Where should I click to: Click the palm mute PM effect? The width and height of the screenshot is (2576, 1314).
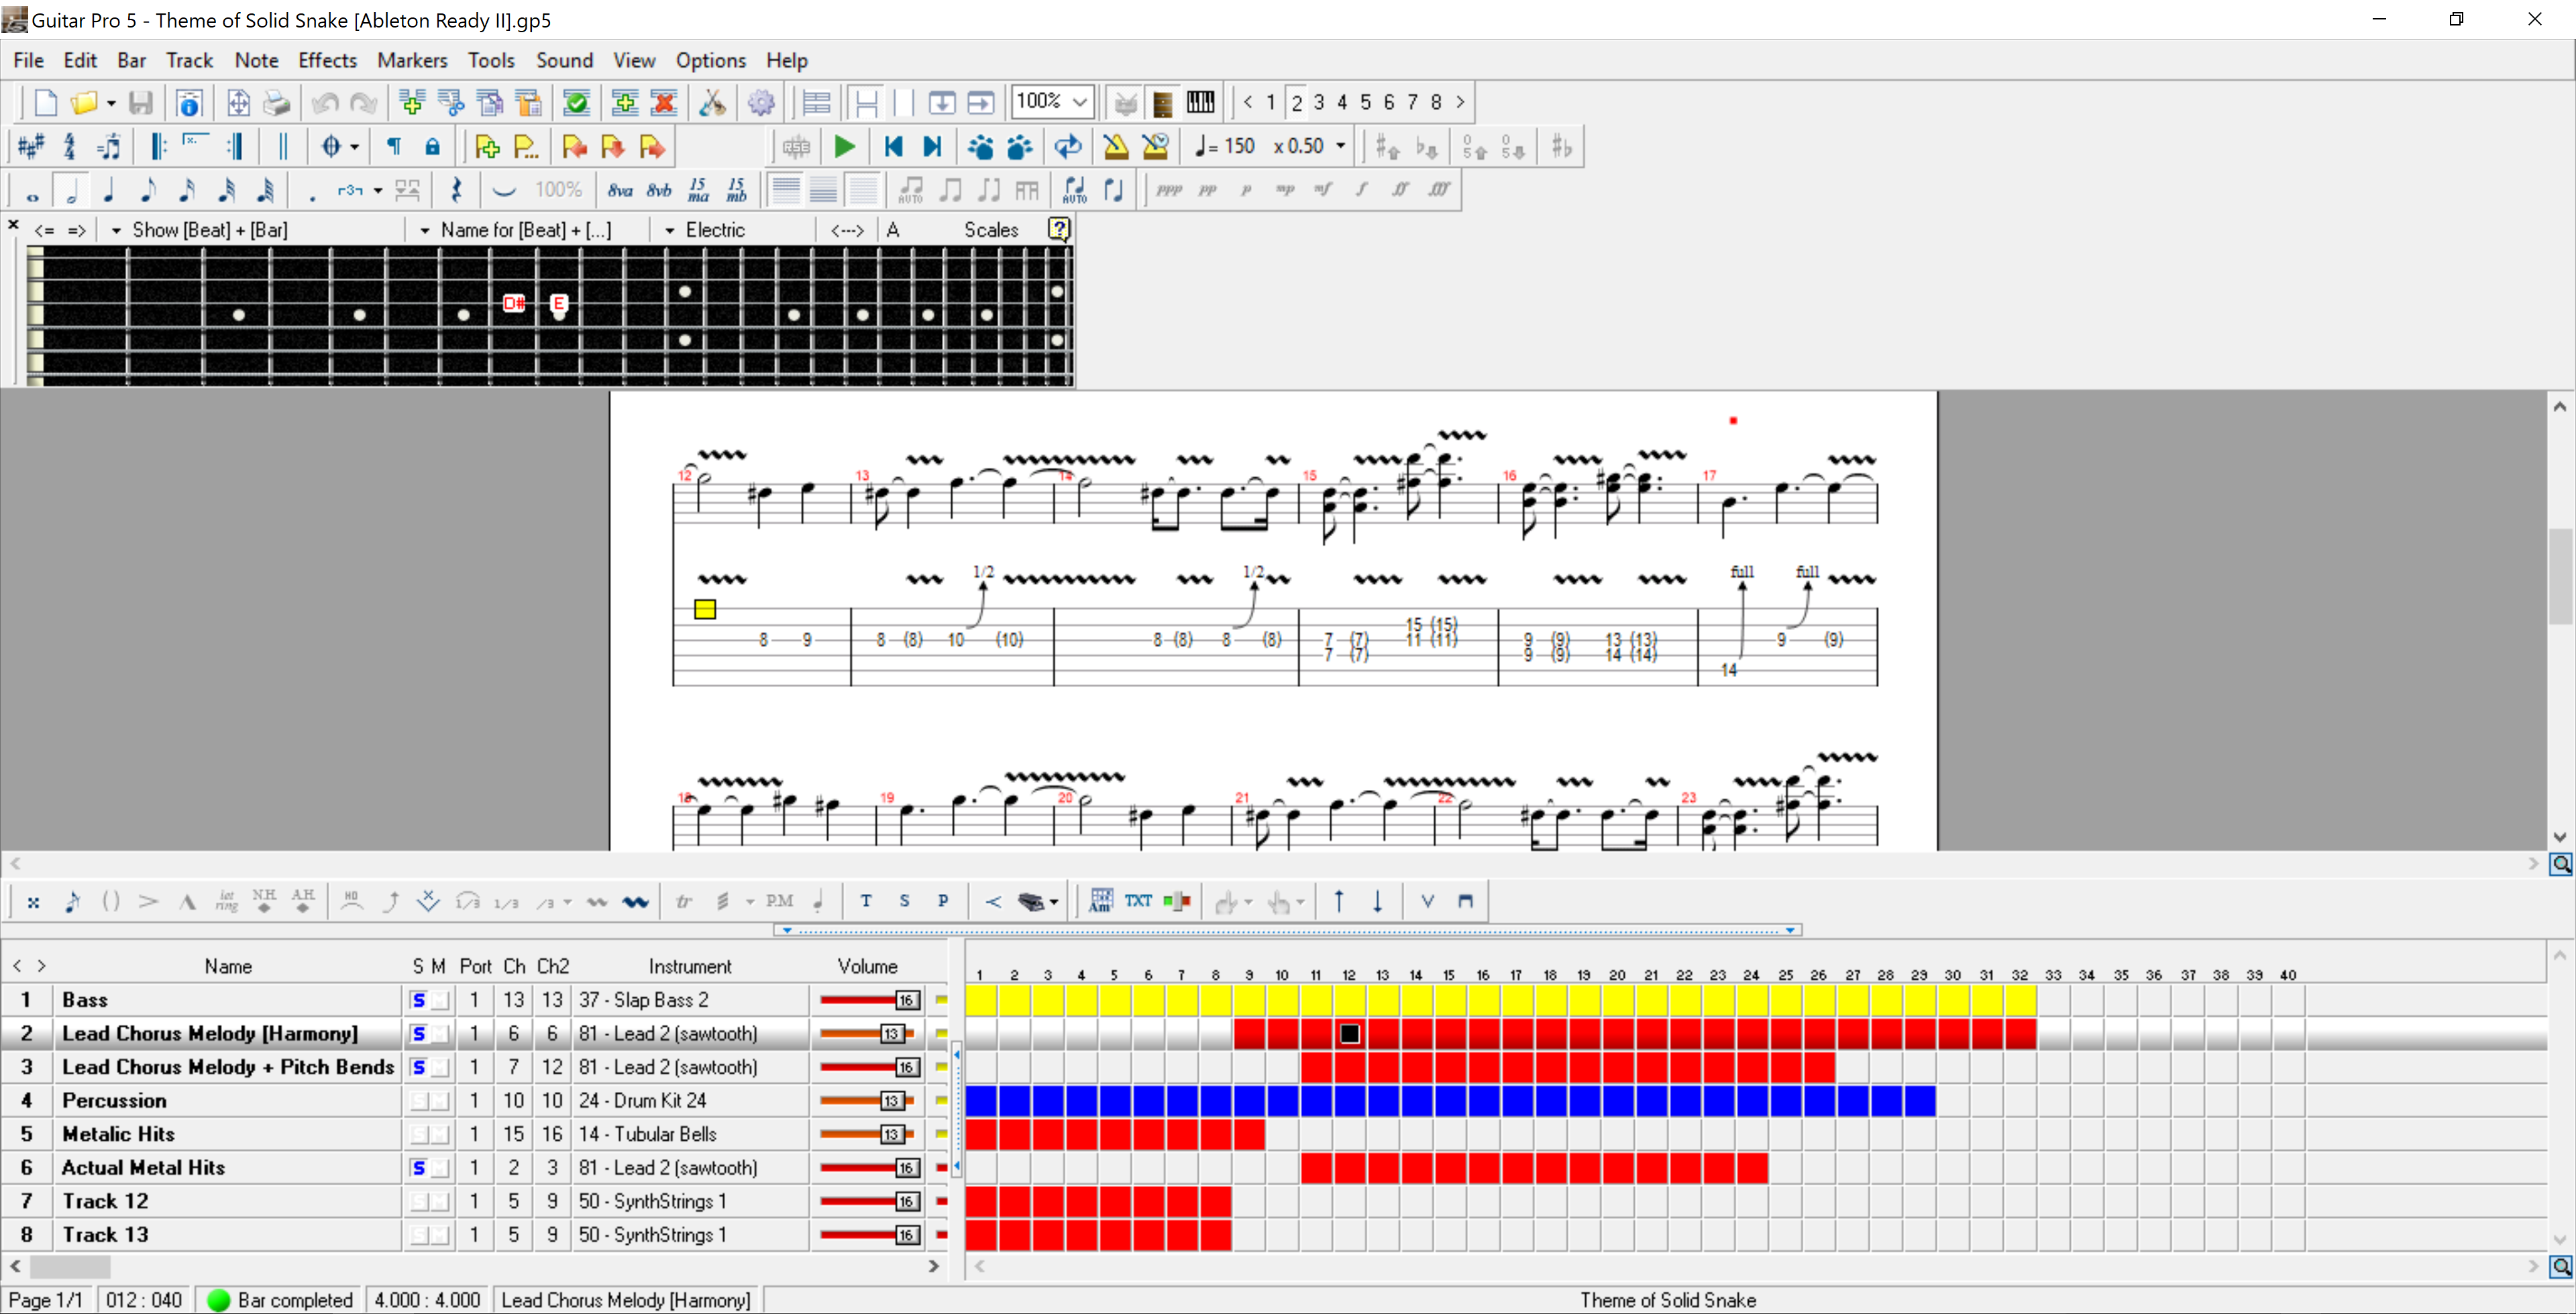tap(779, 901)
